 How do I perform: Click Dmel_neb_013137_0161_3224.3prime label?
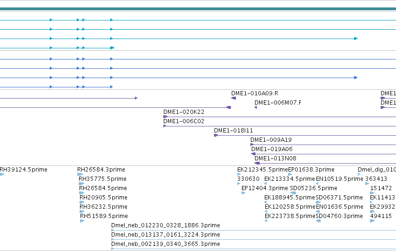pyautogui.click(x=165, y=235)
